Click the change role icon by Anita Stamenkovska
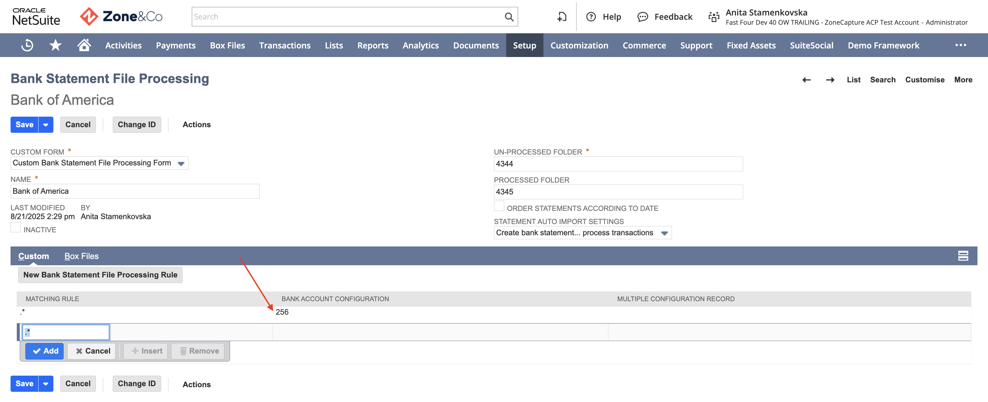 click(713, 17)
